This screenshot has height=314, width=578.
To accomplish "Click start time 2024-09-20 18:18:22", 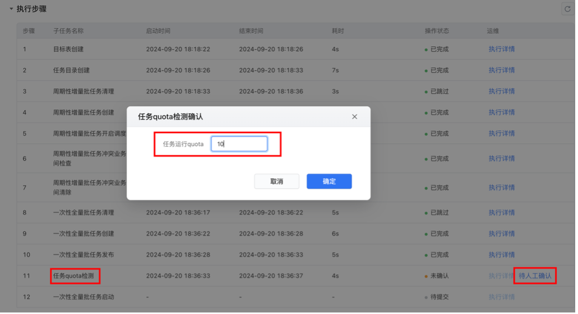I will [179, 49].
